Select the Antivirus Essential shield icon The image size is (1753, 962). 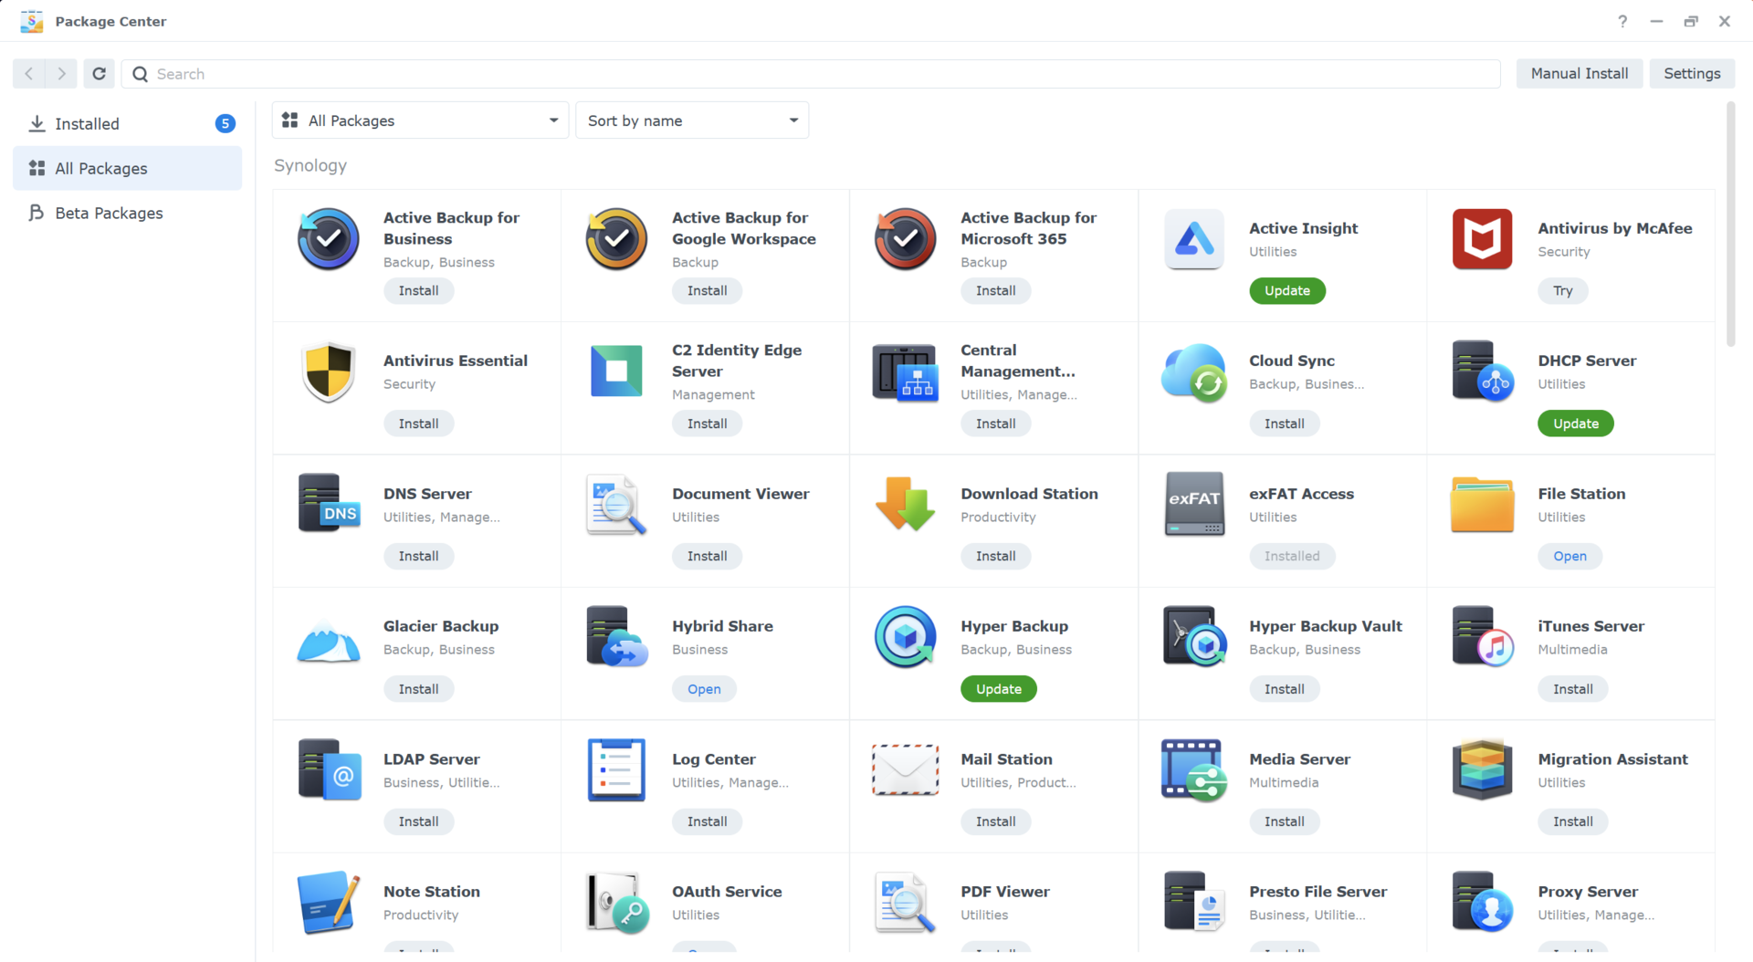tap(328, 371)
